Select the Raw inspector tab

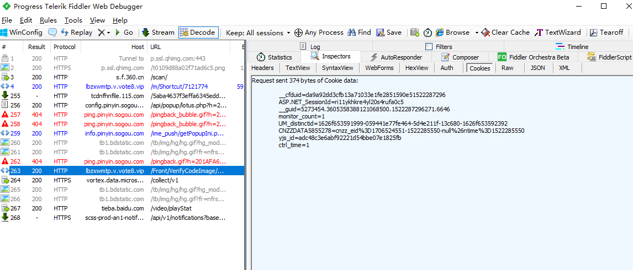tap(508, 68)
